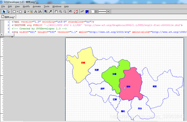Switch to the 吉林.svg document tab
This screenshot has height=122, width=187.
click(8, 17)
